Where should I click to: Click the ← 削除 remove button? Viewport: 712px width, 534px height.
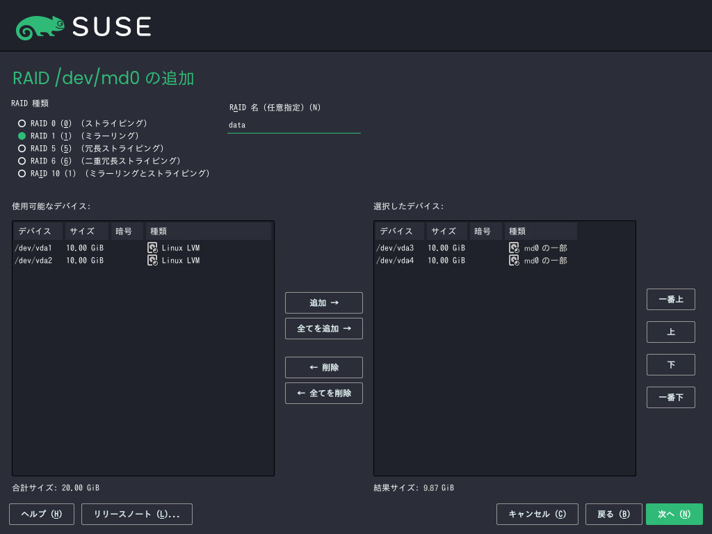pos(323,367)
